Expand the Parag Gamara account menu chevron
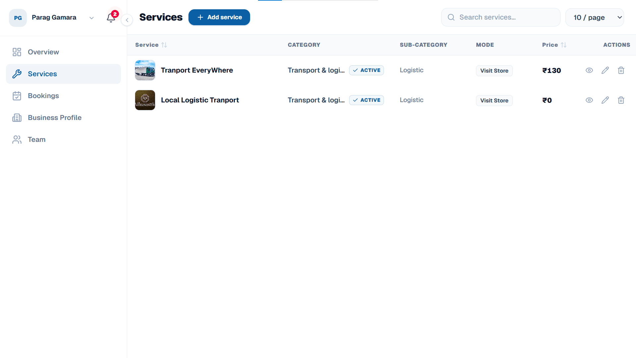 91,18
